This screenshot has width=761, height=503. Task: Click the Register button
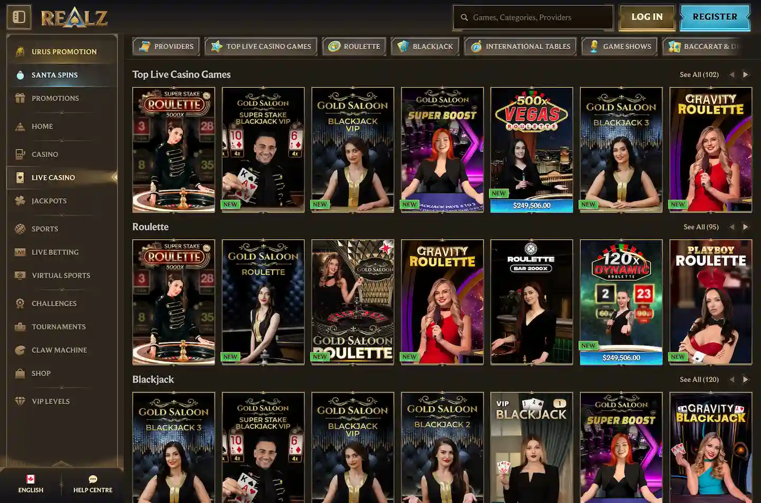714,16
